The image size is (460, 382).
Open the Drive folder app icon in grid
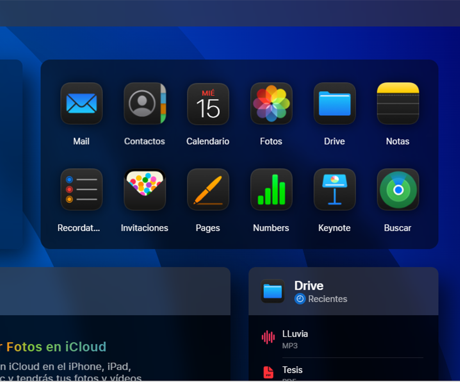(x=335, y=103)
